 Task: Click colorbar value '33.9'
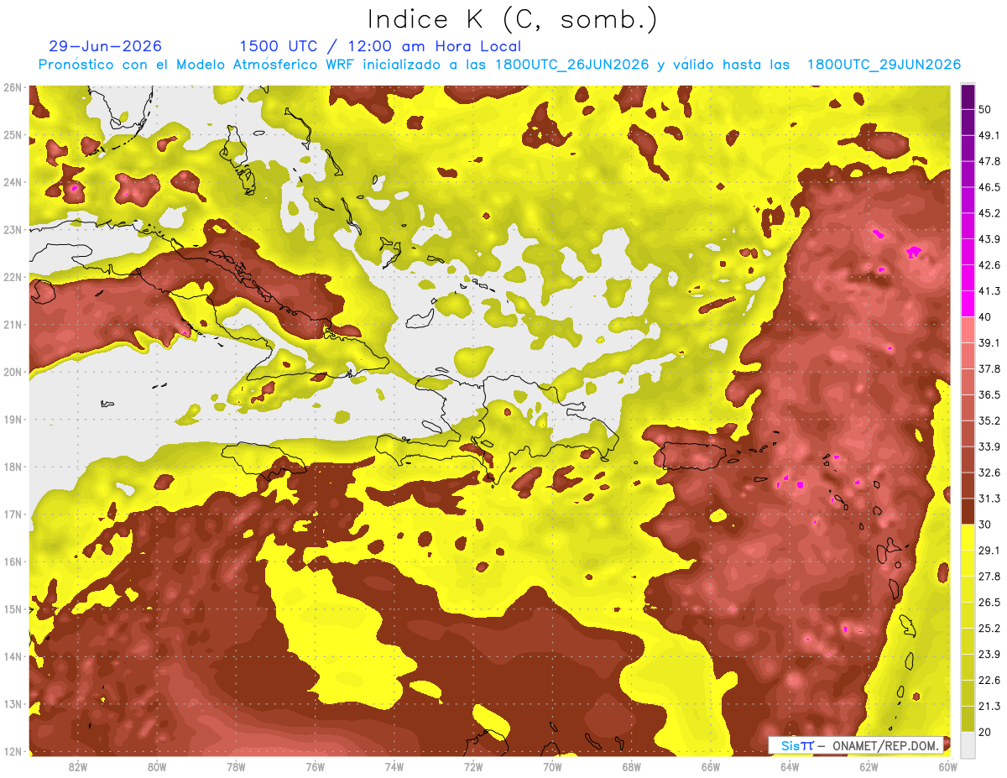click(x=989, y=446)
